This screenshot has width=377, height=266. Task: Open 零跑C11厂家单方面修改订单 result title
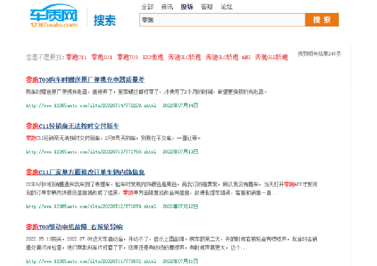pos(85,172)
